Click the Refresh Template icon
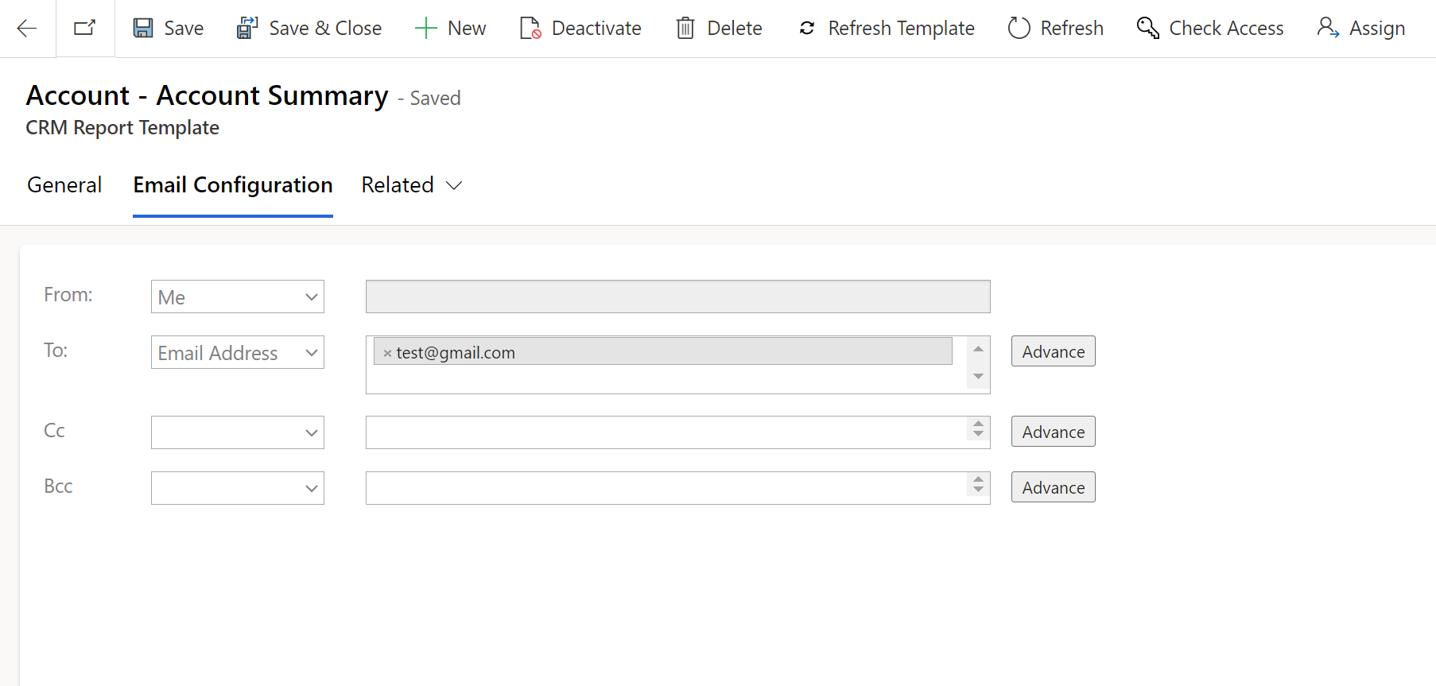Image resolution: width=1436 pixels, height=686 pixels. [x=807, y=29]
